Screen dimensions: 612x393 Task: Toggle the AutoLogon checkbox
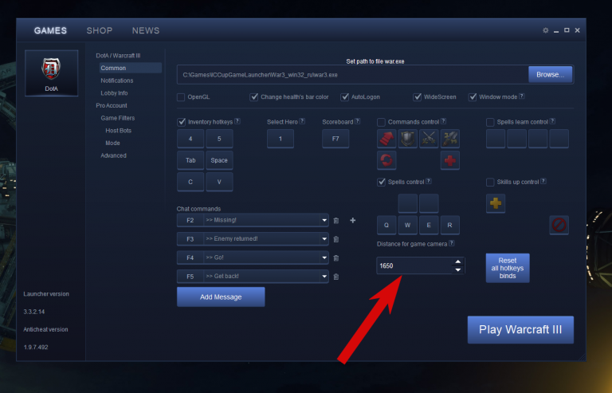coord(344,96)
